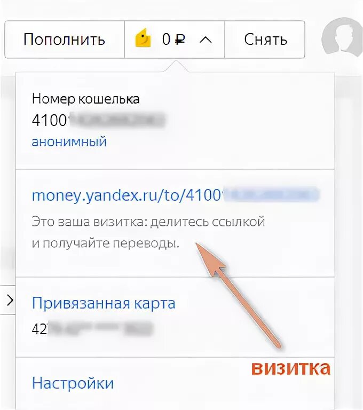Click the ruble currency symbol in balance
Image resolution: width=363 pixels, height=410 pixels.
pyautogui.click(x=180, y=40)
